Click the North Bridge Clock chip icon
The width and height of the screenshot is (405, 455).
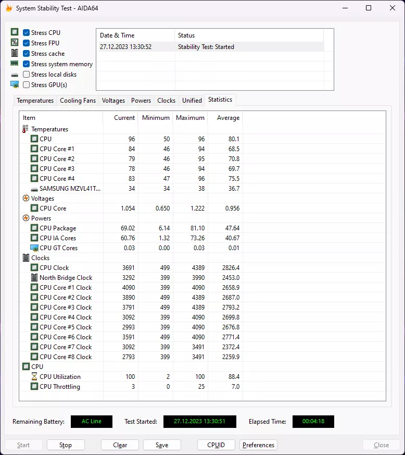(x=34, y=277)
